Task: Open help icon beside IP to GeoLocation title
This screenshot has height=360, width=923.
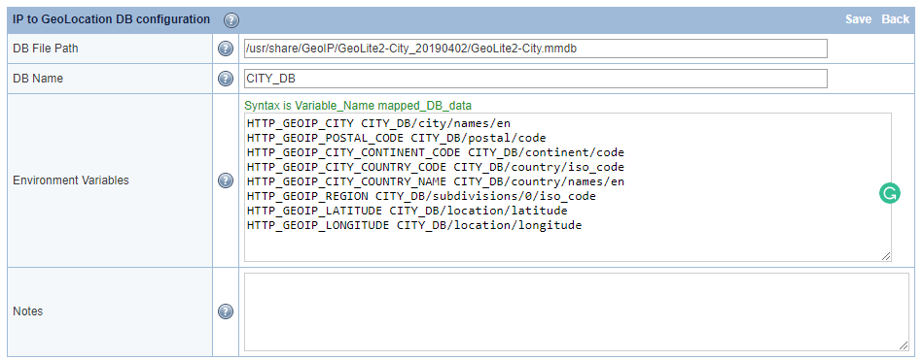Action: 231,20
